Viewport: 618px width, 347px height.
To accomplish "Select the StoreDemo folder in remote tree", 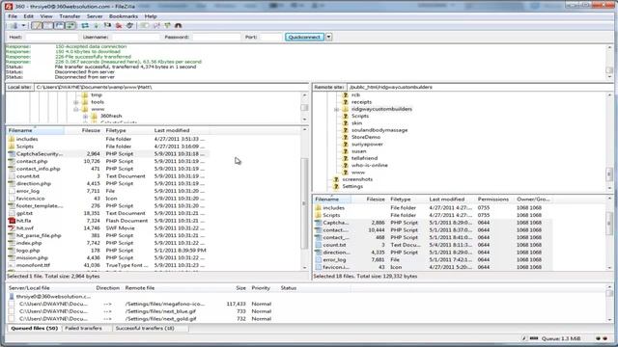I will coord(366,137).
